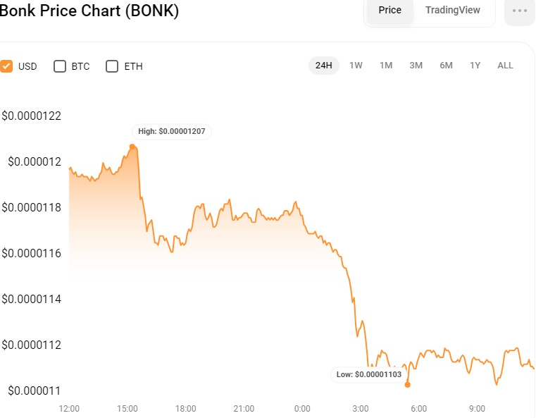Screen dimensions: 536x418
Task: Select the 1Y time range
Action: (x=475, y=66)
